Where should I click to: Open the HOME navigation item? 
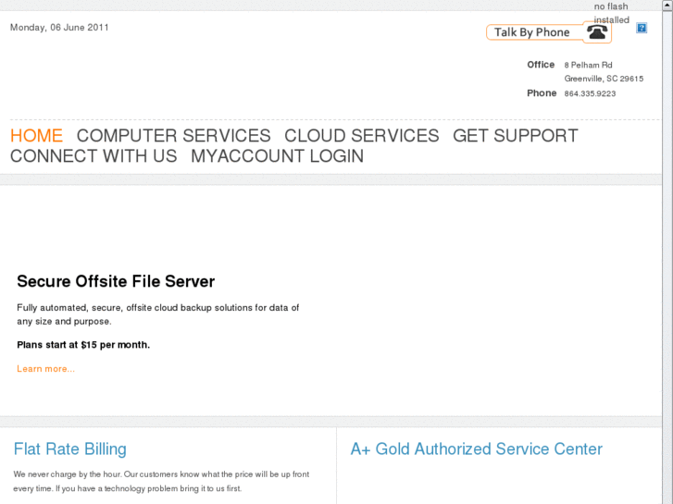(36, 136)
